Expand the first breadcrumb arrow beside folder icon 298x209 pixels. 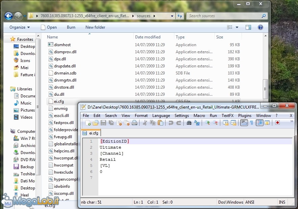[37, 16]
